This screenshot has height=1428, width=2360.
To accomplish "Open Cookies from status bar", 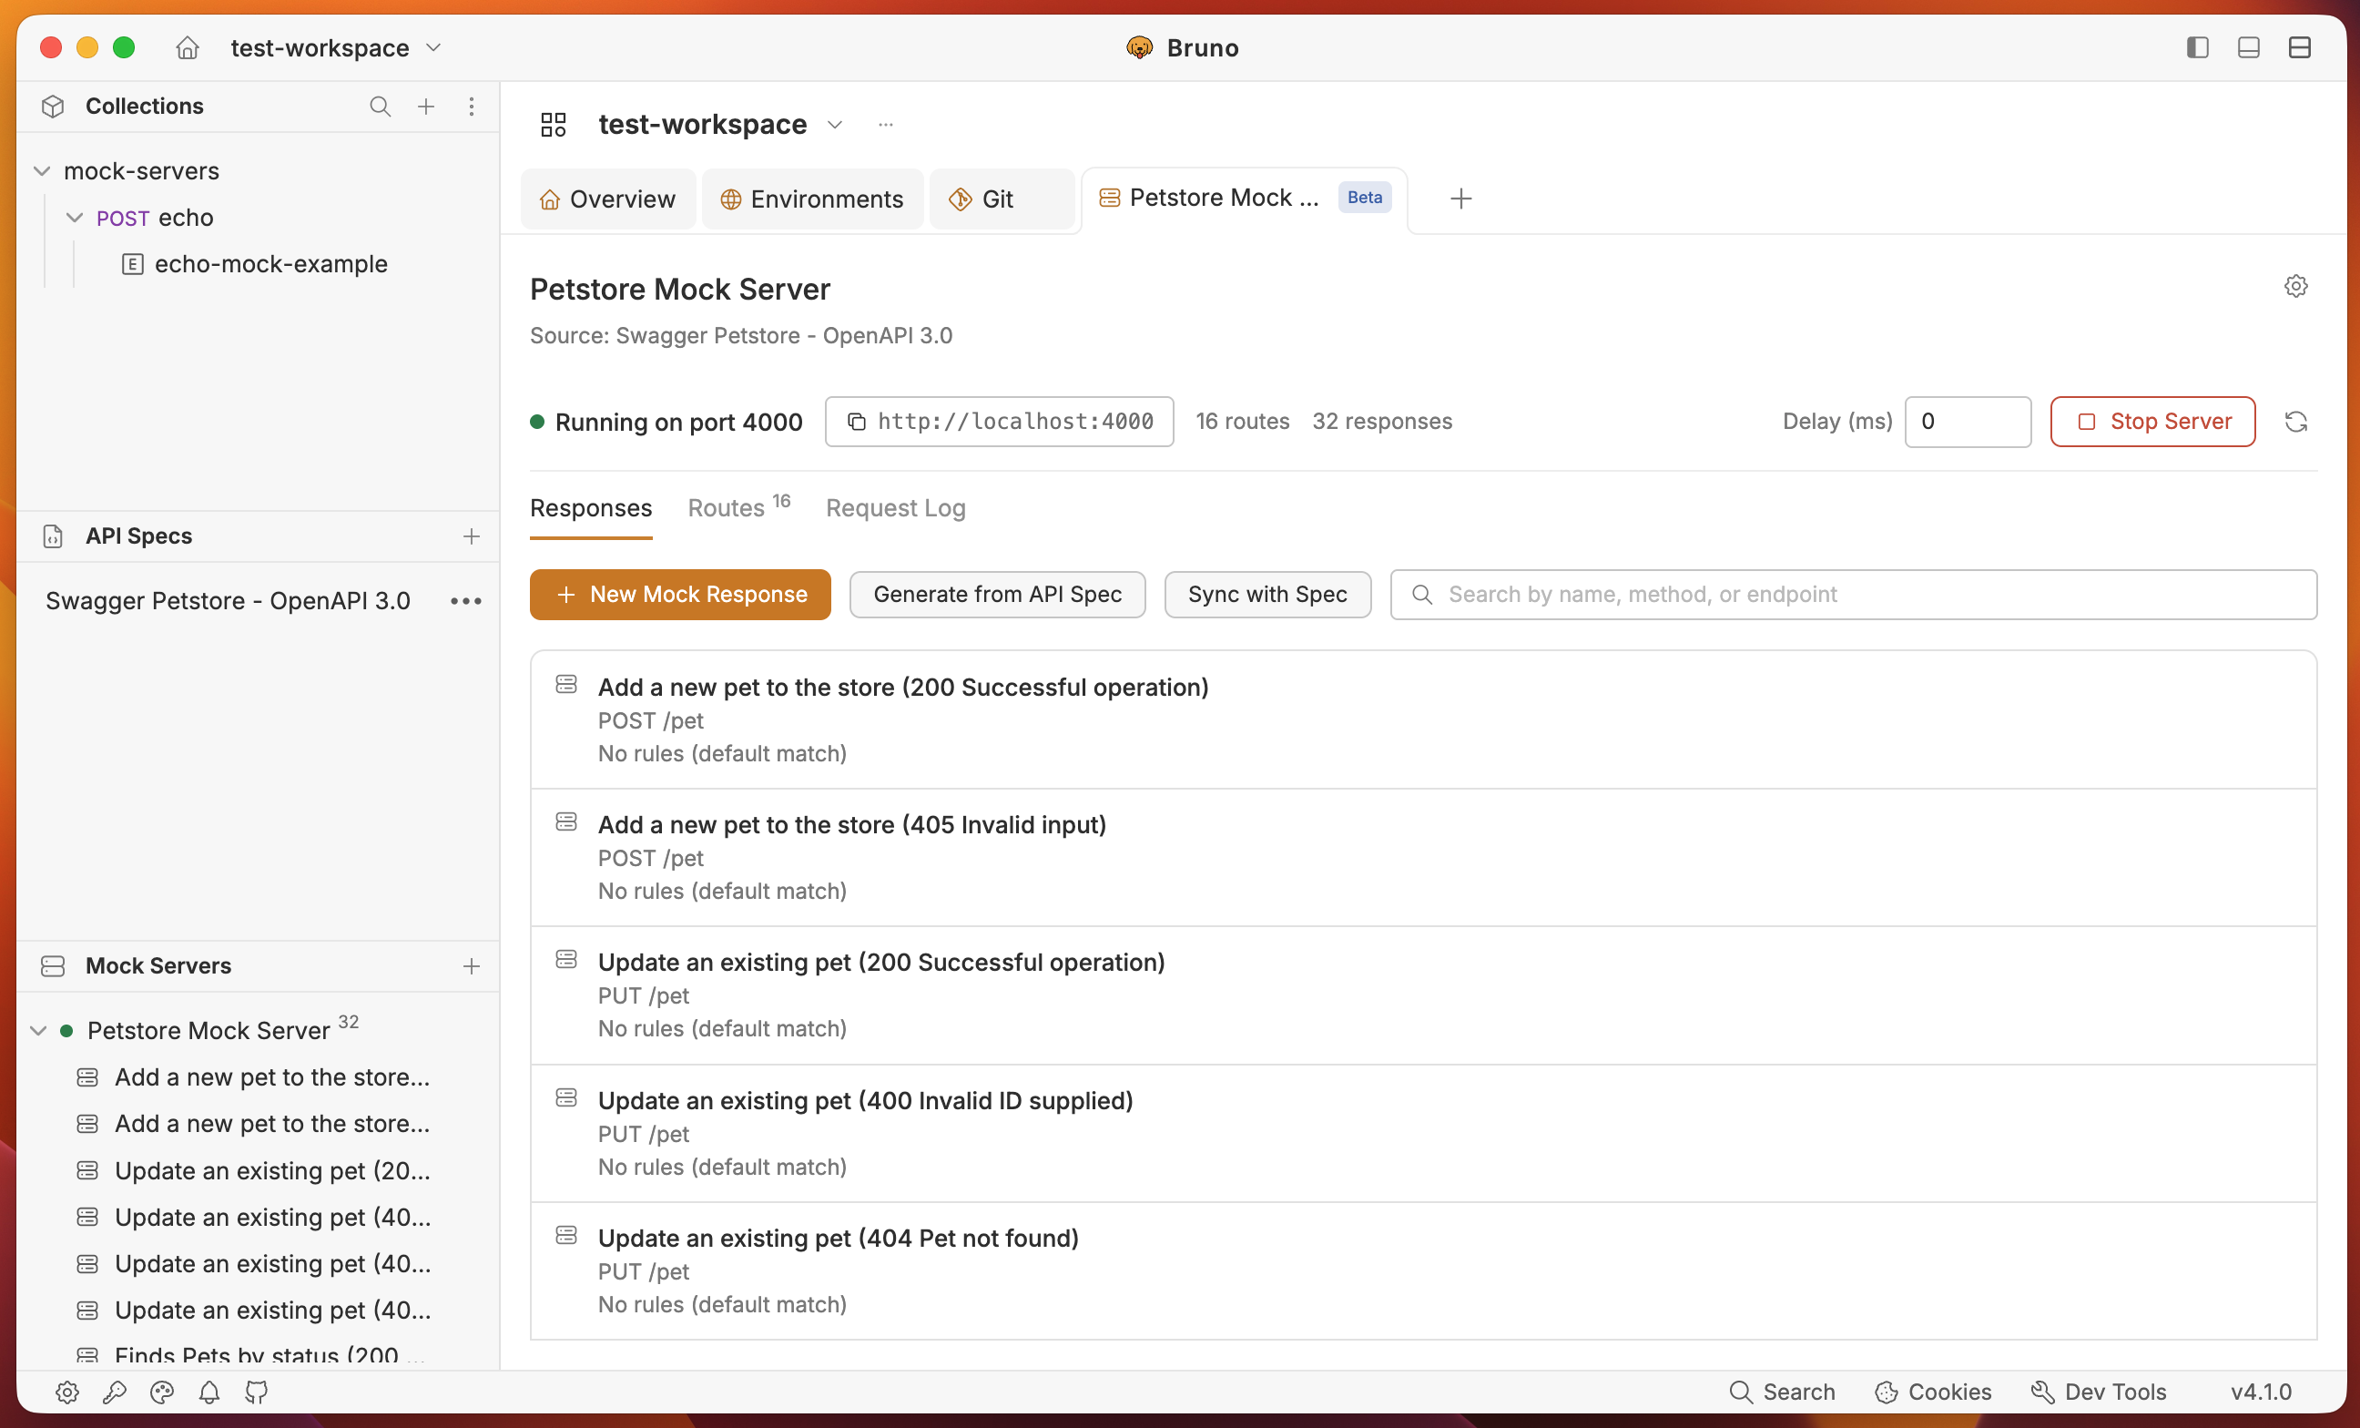I will (x=1933, y=1392).
